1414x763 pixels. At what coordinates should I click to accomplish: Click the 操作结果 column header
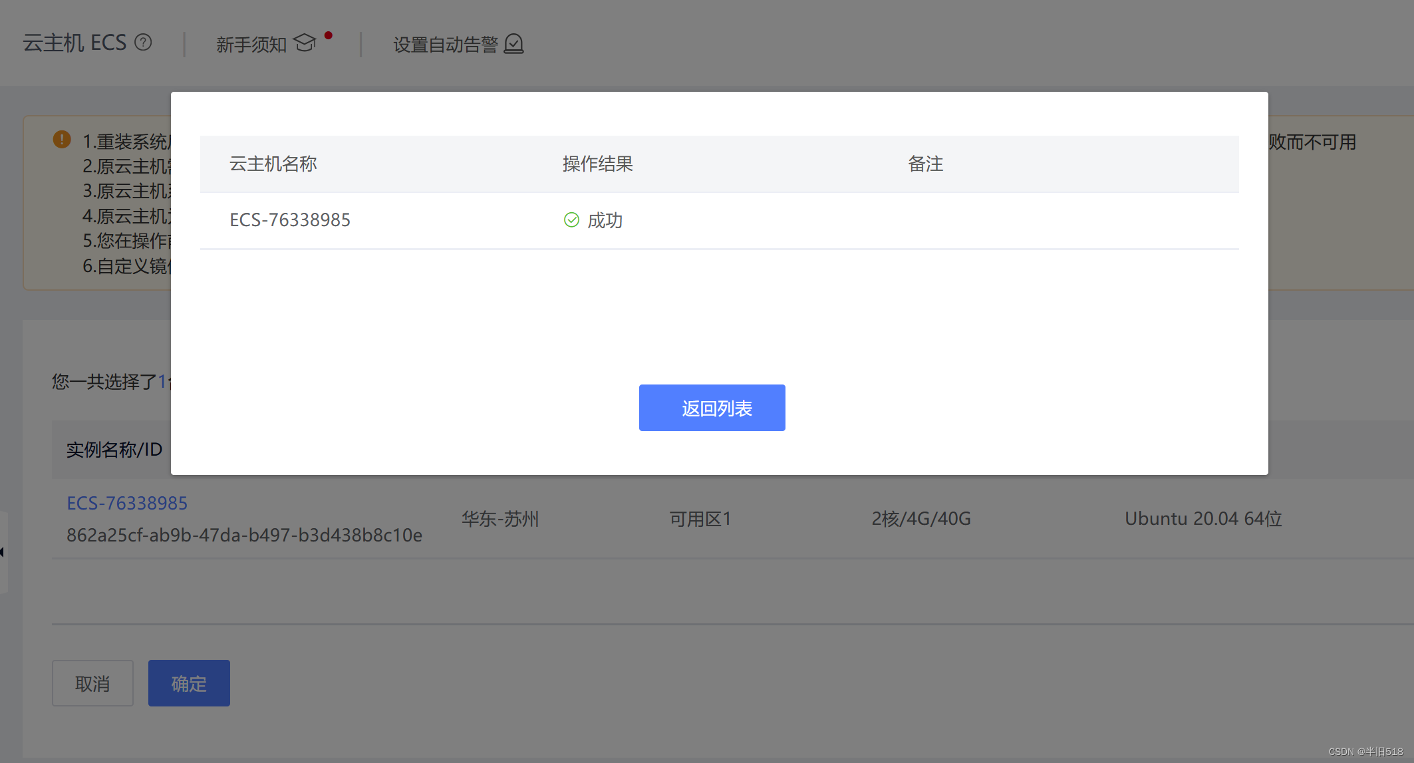[597, 164]
